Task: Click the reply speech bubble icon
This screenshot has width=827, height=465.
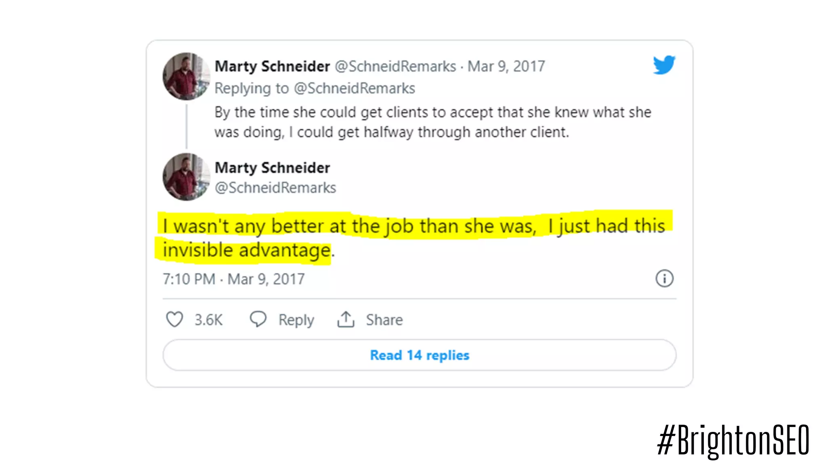Action: coord(258,319)
